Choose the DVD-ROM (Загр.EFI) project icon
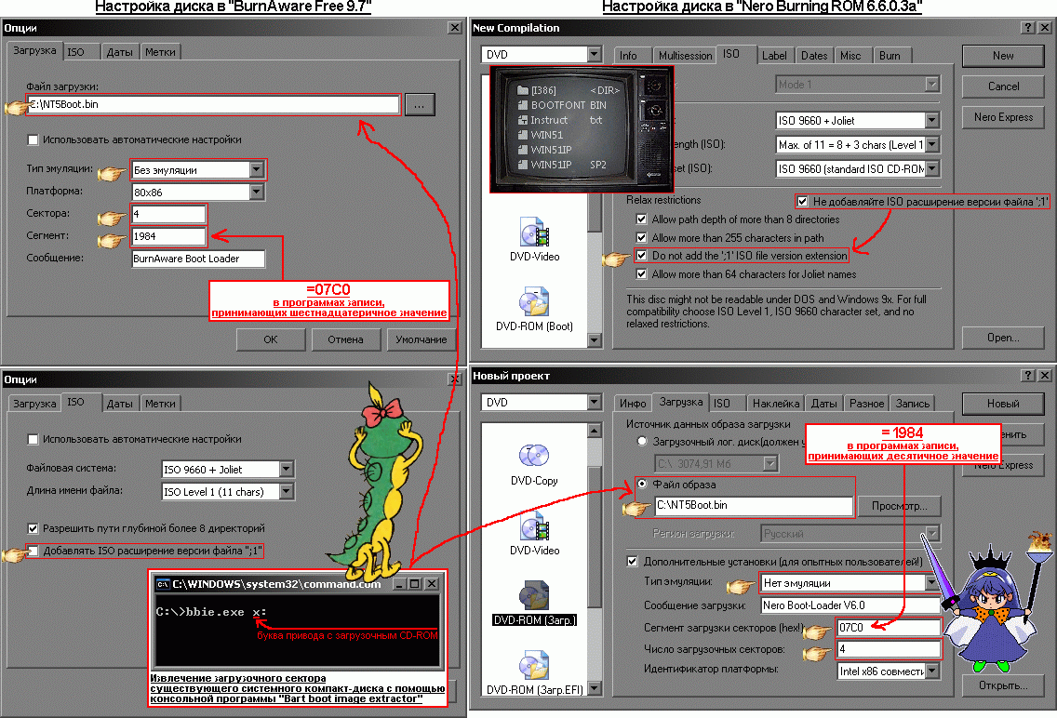 coord(534,666)
